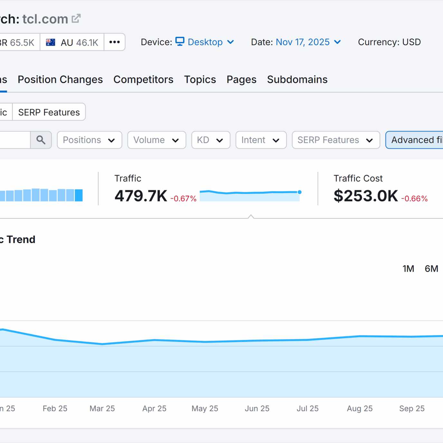Open the three-dots more countries menu
The height and width of the screenshot is (443, 443).
(x=114, y=42)
